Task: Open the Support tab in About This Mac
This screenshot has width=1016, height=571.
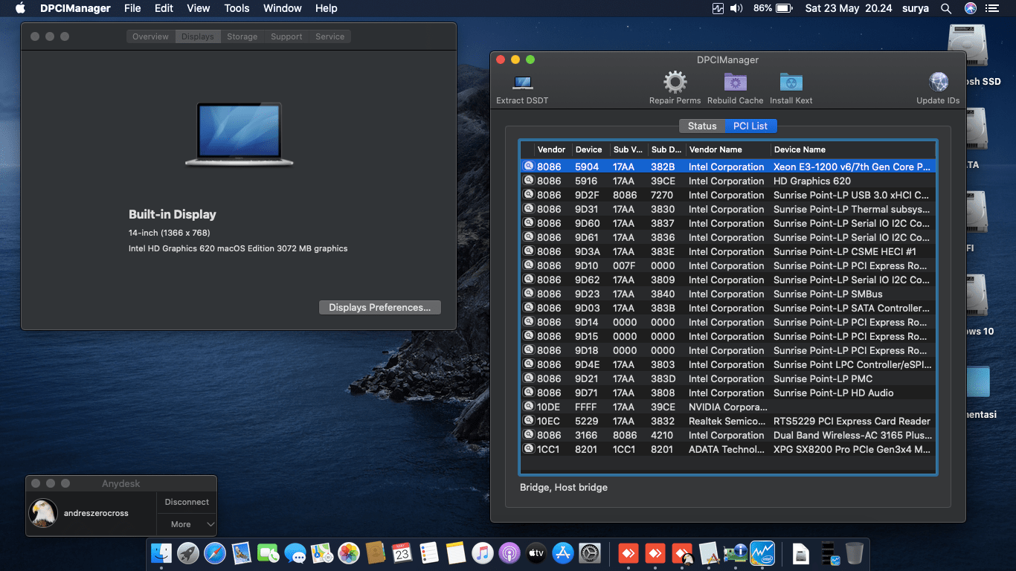Action: 286,36
